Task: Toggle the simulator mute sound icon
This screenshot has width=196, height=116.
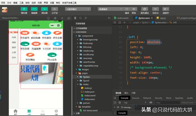Action: pyautogui.click(x=62, y=18)
